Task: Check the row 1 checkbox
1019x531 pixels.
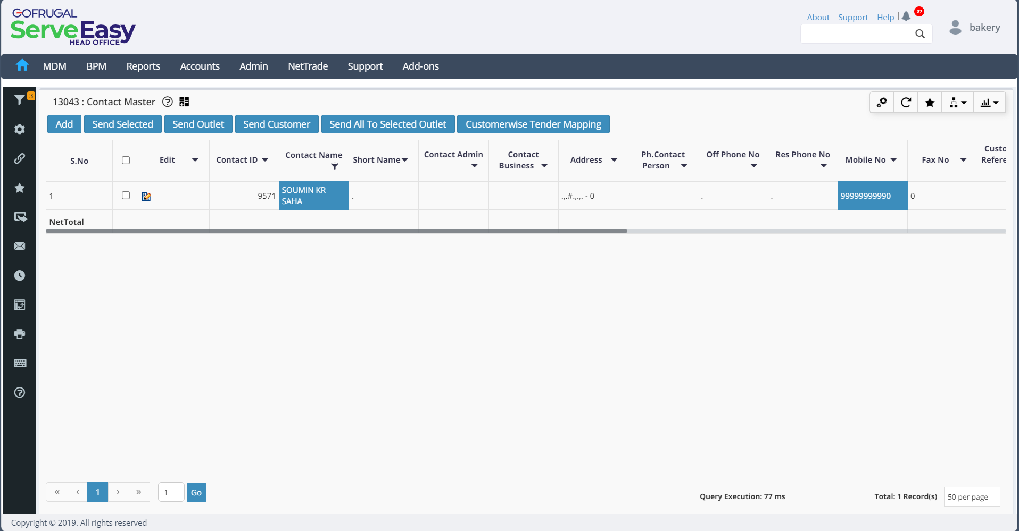Action: click(126, 195)
